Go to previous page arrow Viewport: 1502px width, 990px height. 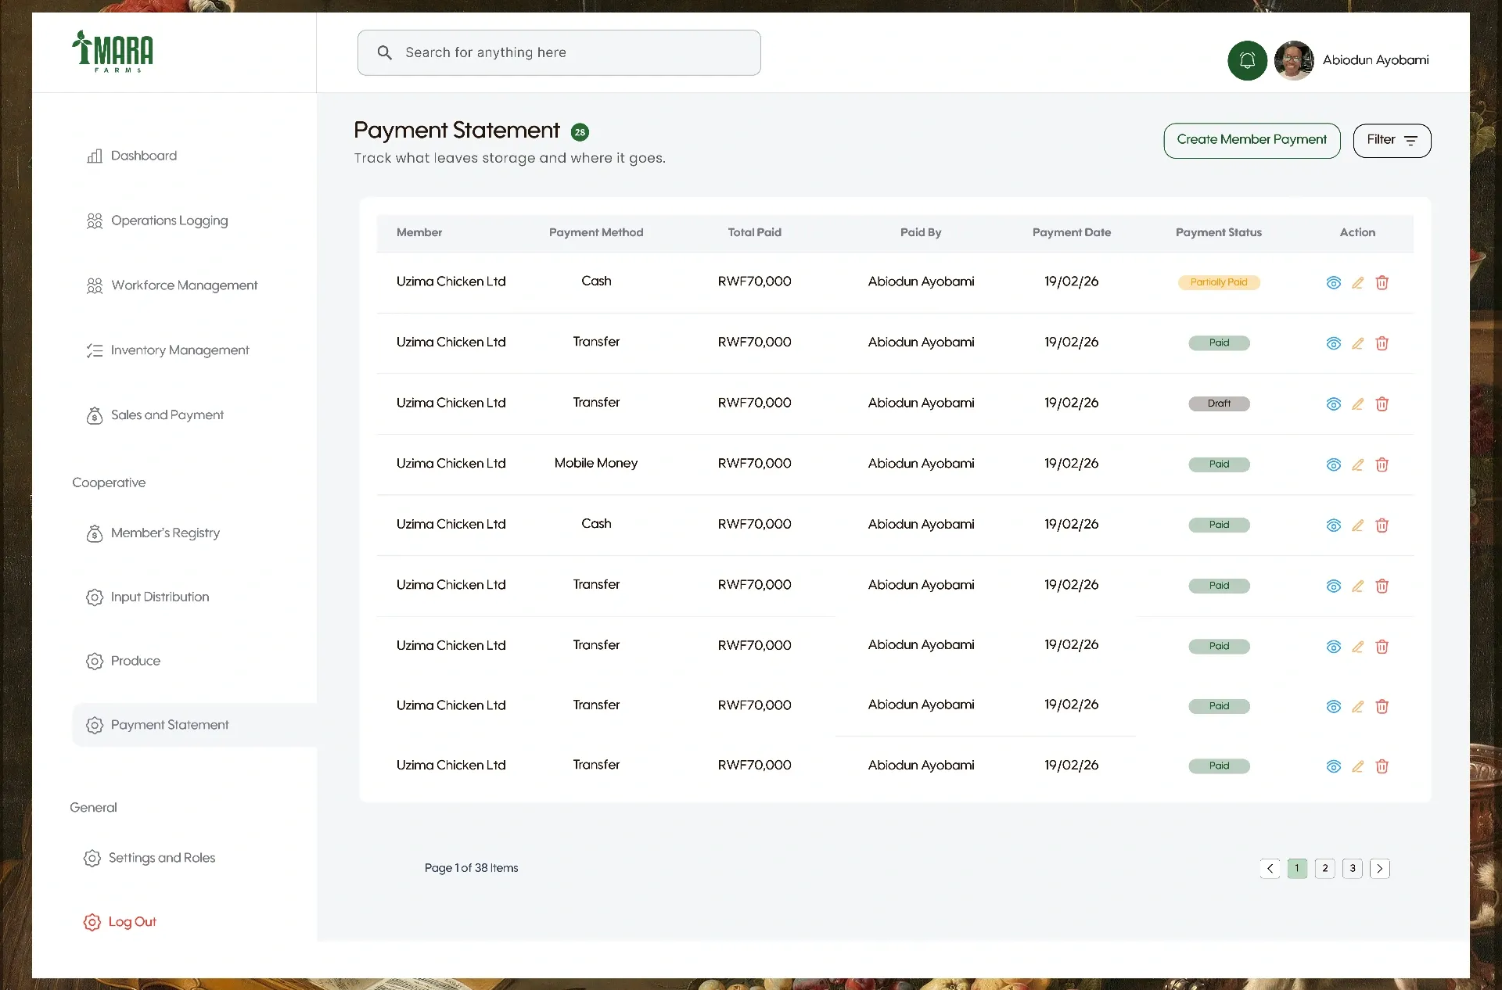(1270, 868)
